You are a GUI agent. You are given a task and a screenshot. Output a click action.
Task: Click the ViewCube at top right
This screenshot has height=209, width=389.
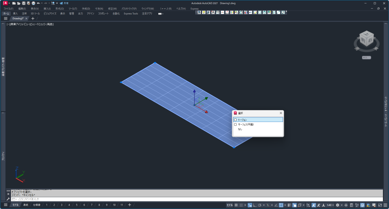click(367, 41)
